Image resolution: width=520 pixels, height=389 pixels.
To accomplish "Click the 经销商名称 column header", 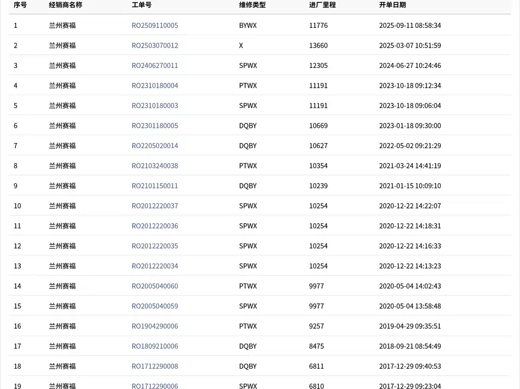I will tap(66, 5).
